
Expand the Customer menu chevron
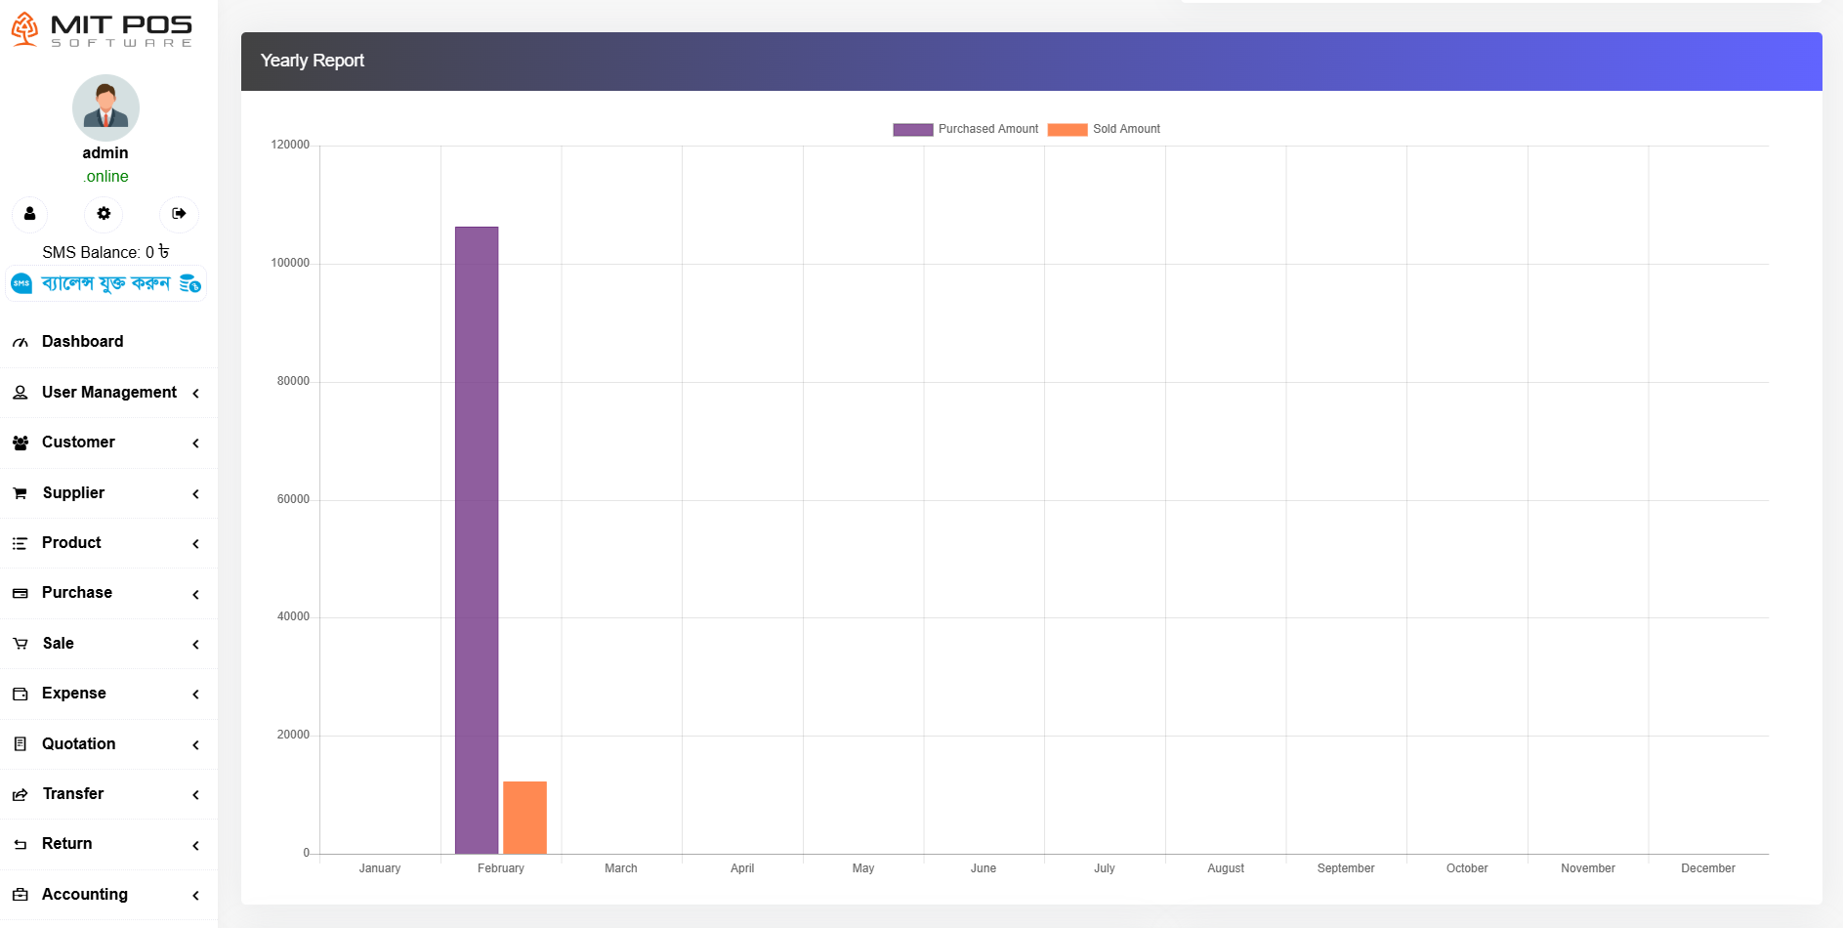(195, 443)
